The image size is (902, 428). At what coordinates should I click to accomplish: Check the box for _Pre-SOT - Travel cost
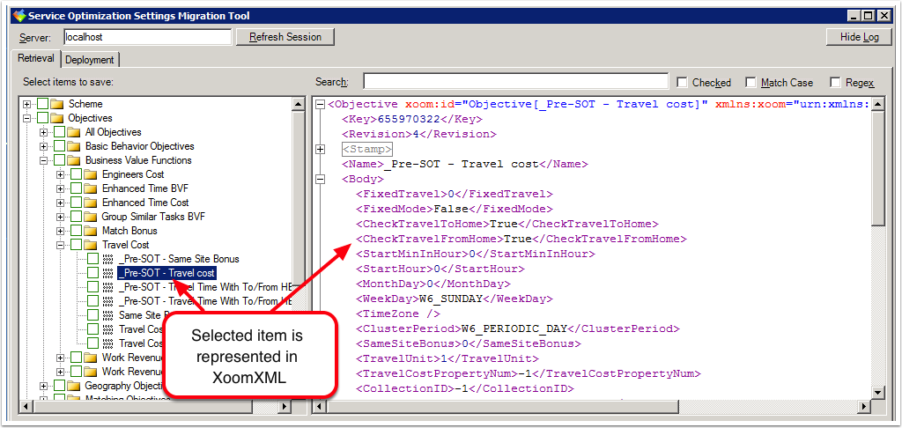click(x=93, y=273)
